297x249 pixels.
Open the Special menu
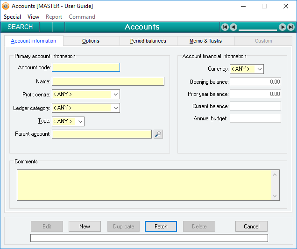(x=12, y=17)
